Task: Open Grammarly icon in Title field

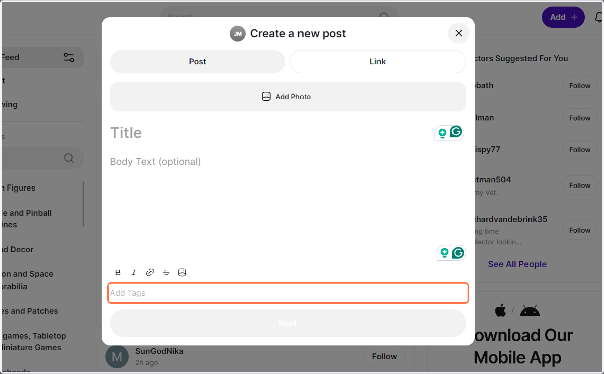Action: pyautogui.click(x=456, y=132)
